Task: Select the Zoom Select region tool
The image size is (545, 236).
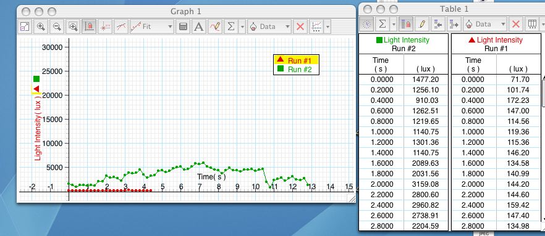Action: click(x=73, y=26)
